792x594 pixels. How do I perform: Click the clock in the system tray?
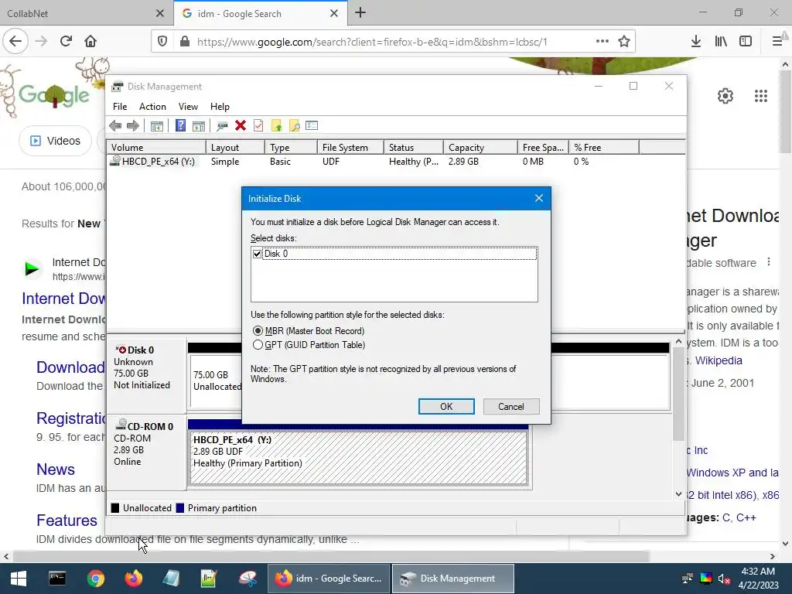pyautogui.click(x=758, y=578)
